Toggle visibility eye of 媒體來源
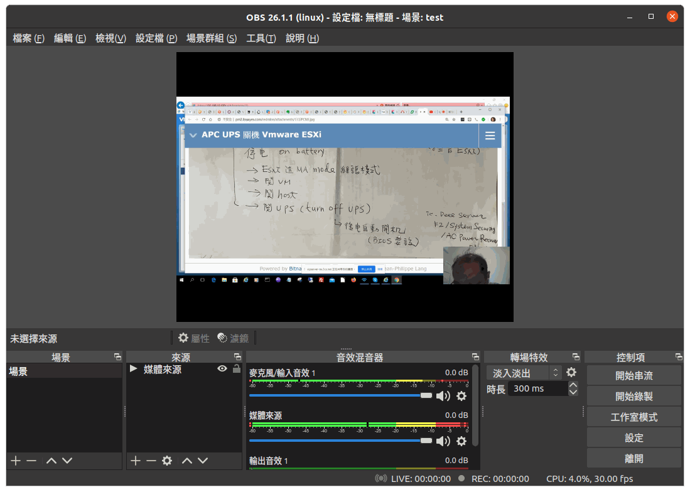690x492 pixels. pos(222,368)
